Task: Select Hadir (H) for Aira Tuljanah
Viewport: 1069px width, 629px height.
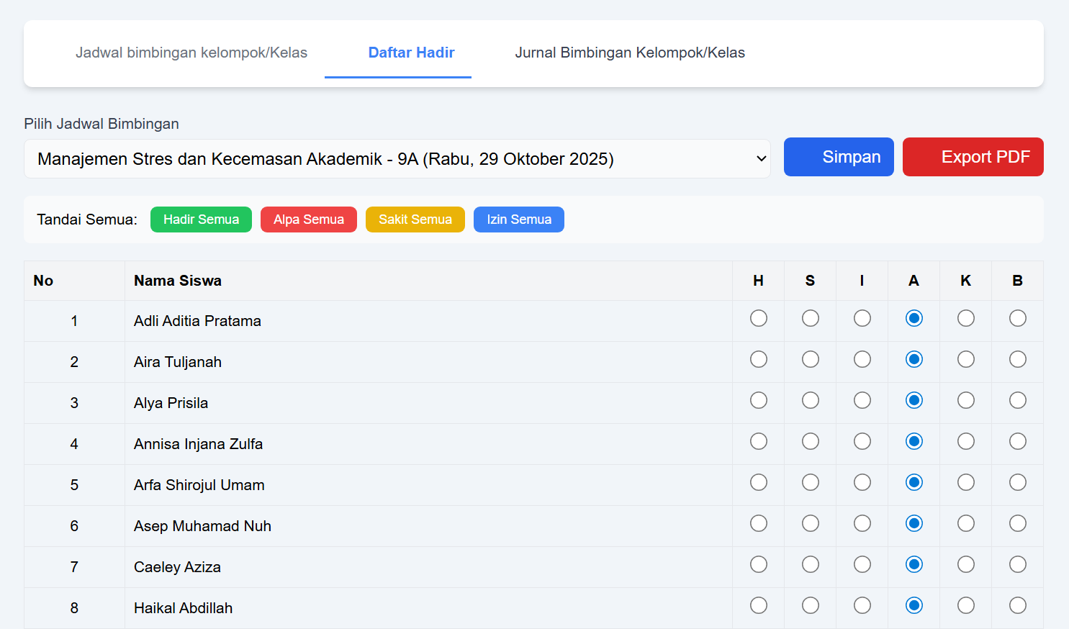Action: (x=758, y=359)
